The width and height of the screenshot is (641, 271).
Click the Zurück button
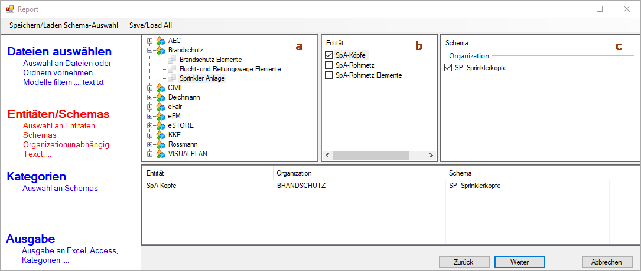click(x=464, y=262)
